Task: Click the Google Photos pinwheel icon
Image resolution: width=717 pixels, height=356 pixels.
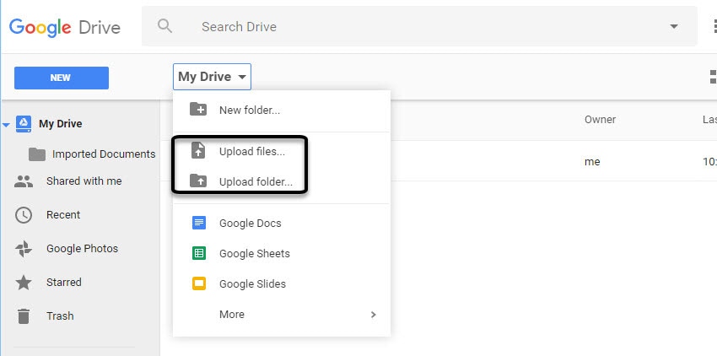Action: tap(24, 249)
